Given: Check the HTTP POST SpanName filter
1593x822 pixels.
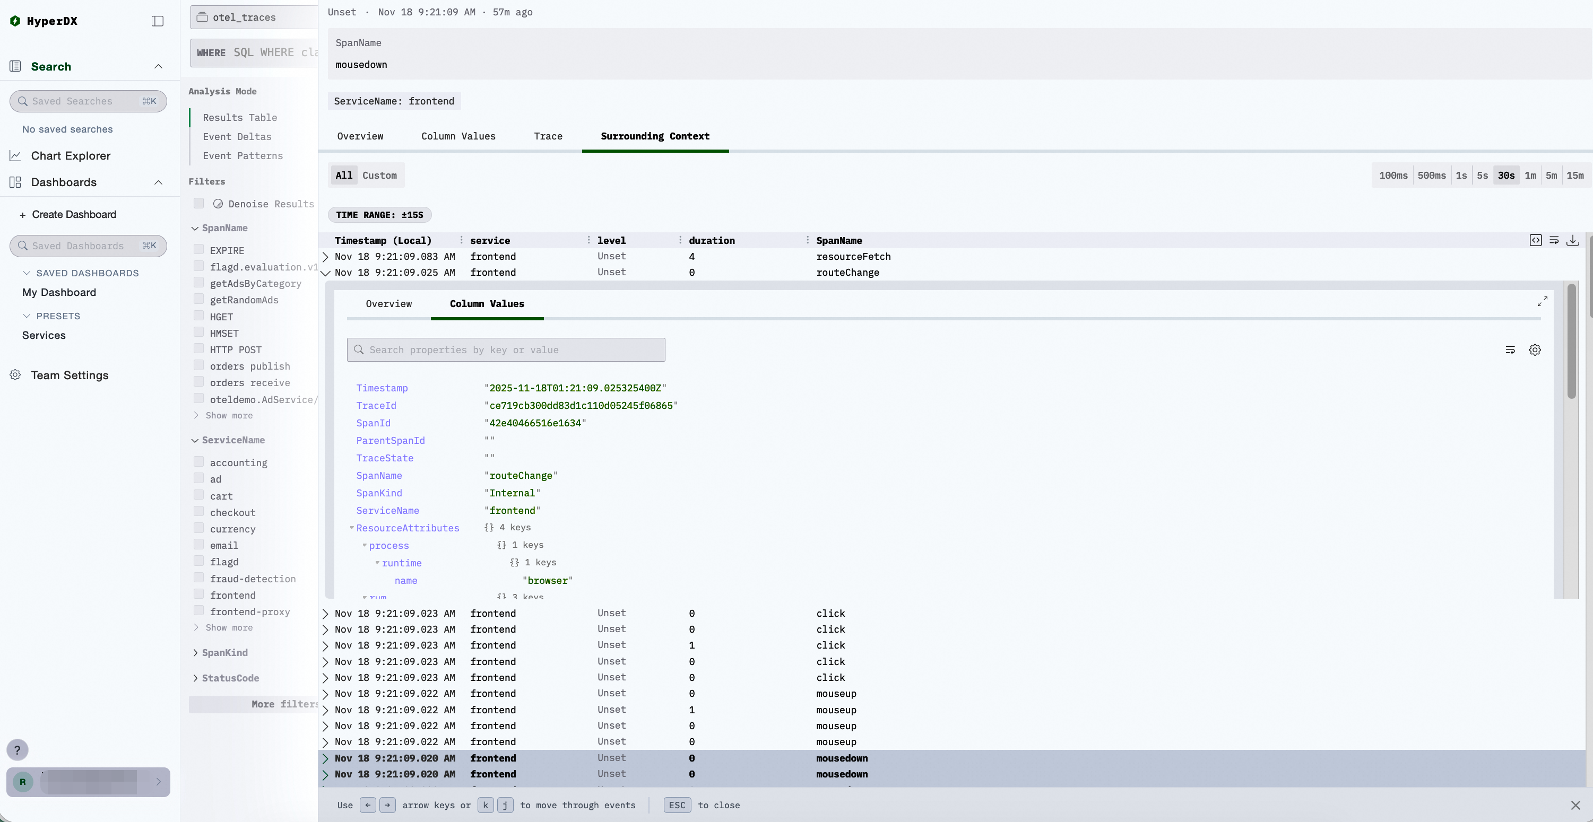Looking at the screenshot, I should click(x=198, y=349).
